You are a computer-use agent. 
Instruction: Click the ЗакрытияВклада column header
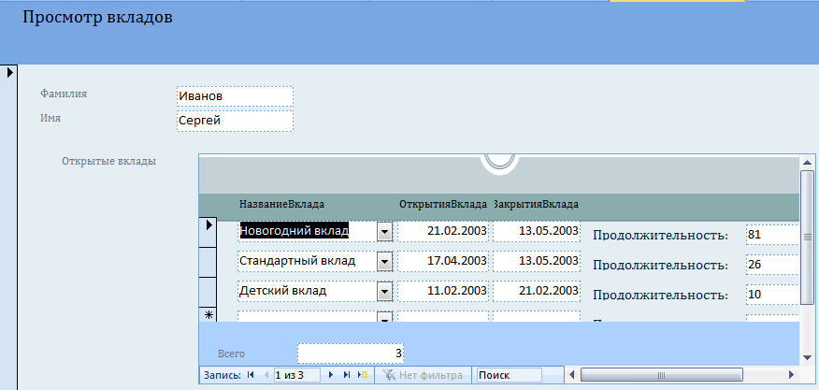pyautogui.click(x=537, y=205)
